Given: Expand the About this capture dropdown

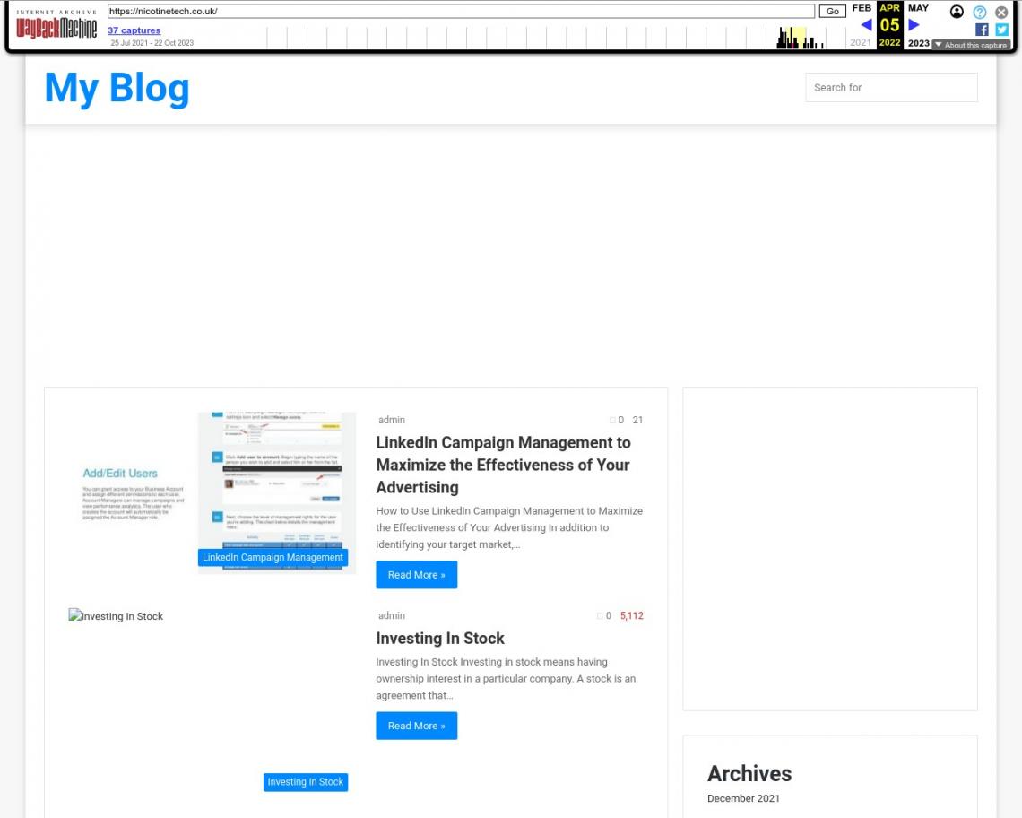Looking at the screenshot, I should point(970,45).
